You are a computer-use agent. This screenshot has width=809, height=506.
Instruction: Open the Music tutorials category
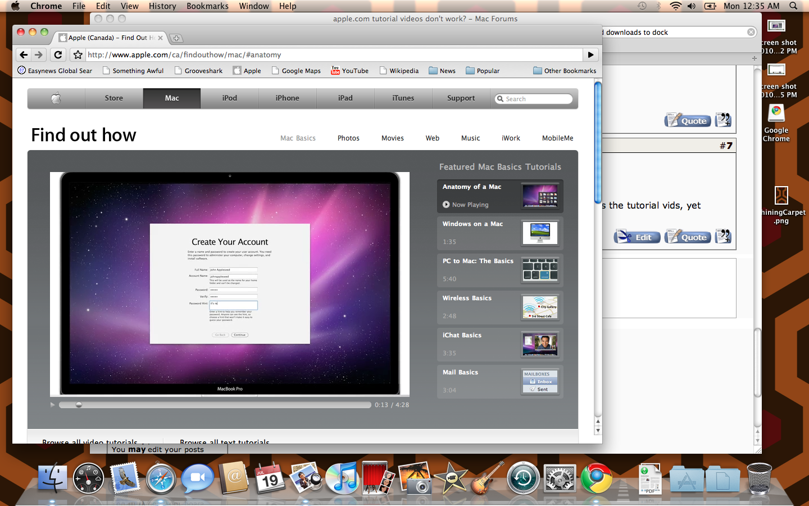470,138
